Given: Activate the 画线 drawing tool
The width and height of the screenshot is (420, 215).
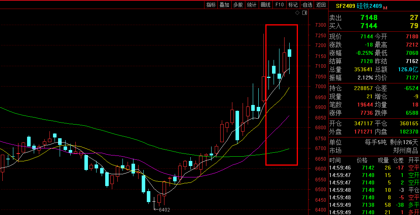Looking at the screenshot, I should point(266,5).
